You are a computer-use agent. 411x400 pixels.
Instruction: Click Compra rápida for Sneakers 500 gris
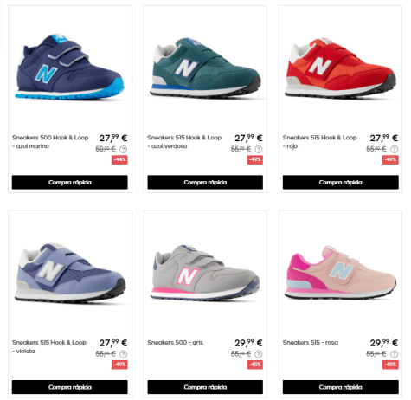pyautogui.click(x=205, y=387)
